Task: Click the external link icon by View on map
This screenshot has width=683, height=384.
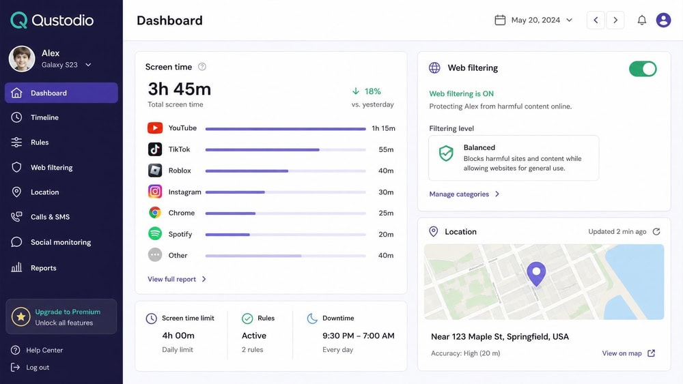Action: pos(651,353)
